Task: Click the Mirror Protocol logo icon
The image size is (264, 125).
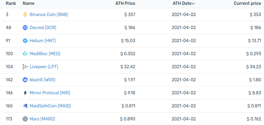Action: pos(25,93)
